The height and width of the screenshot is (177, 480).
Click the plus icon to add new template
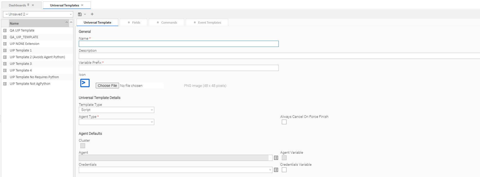point(92,14)
